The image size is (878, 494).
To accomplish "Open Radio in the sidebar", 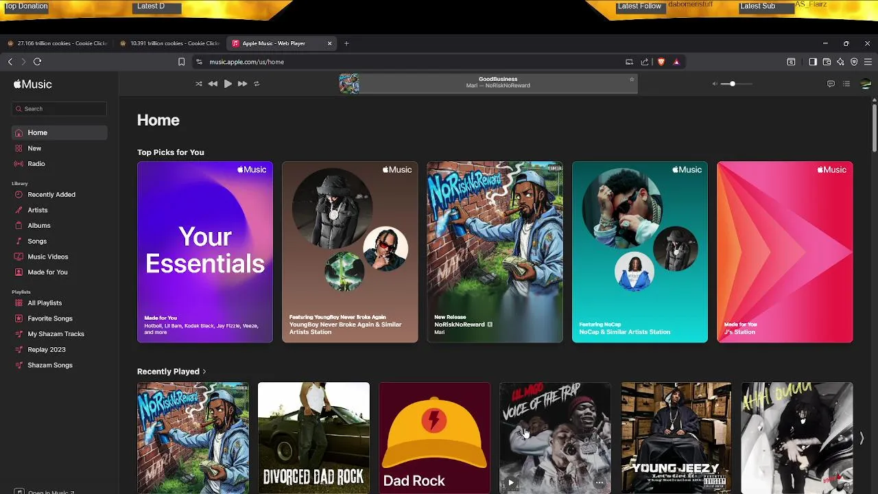I will [x=60, y=163].
